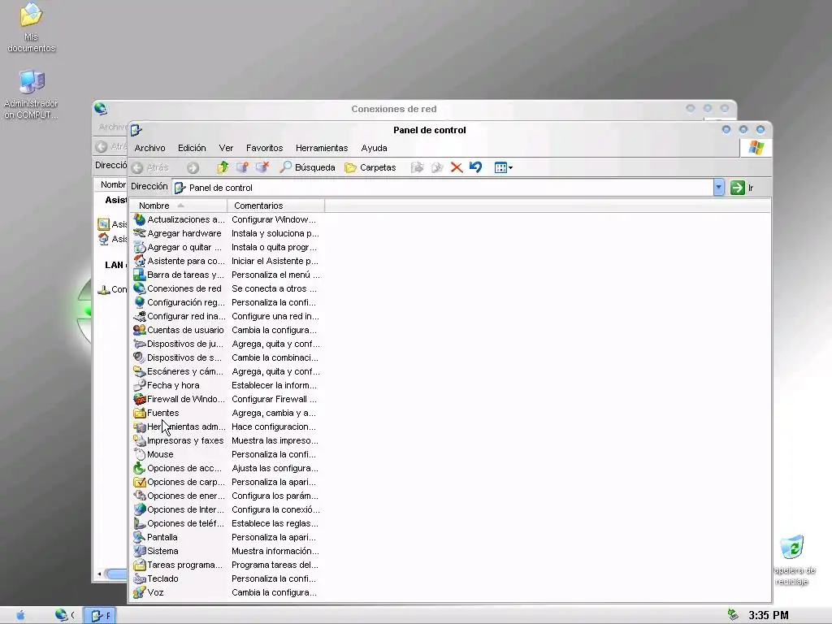This screenshot has height=624, width=832.
Task: Expand the Dirección address dropdown arrow
Action: point(718,188)
